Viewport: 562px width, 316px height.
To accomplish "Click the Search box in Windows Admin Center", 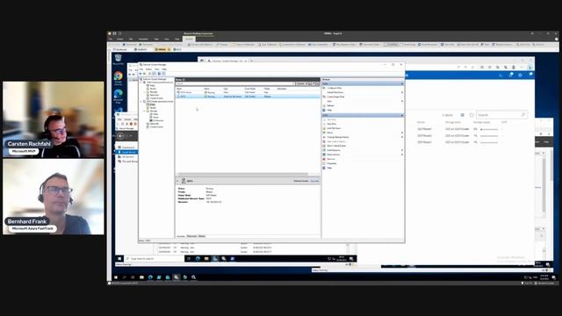I will (501, 115).
